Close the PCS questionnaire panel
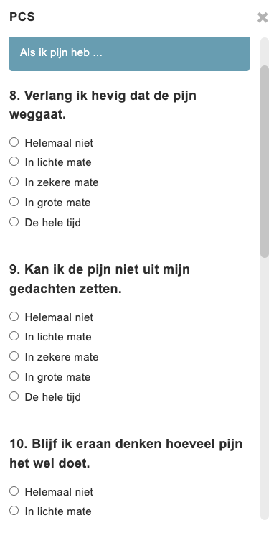Viewport: 279px width, 538px height. (x=263, y=17)
